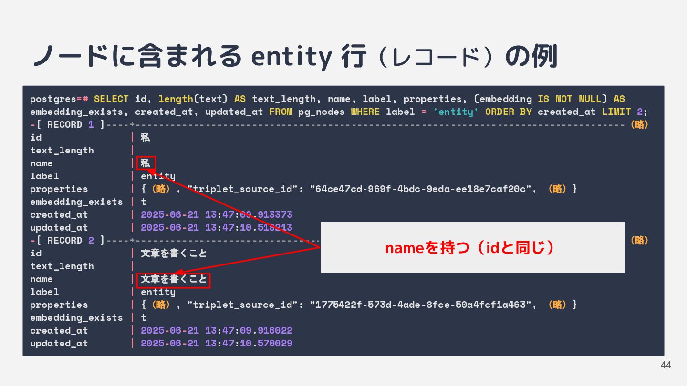The image size is (687, 386).
Task: Click the timestamp "2025-06-21 13:47:10.518213"
Action: pyautogui.click(x=217, y=228)
